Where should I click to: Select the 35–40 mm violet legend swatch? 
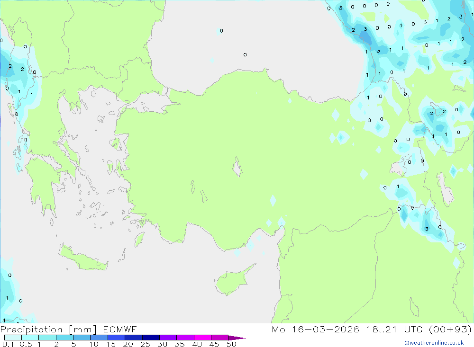(x=185, y=338)
